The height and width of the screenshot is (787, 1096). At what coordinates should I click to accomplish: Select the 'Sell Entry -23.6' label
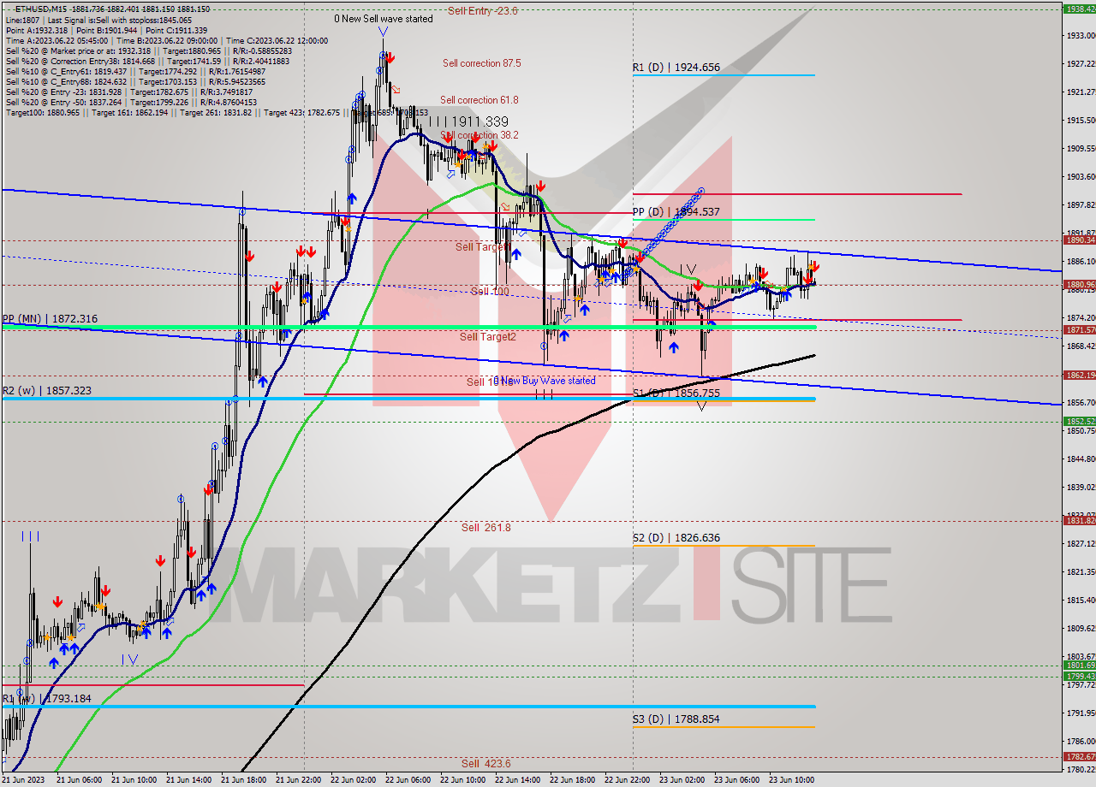(x=483, y=11)
